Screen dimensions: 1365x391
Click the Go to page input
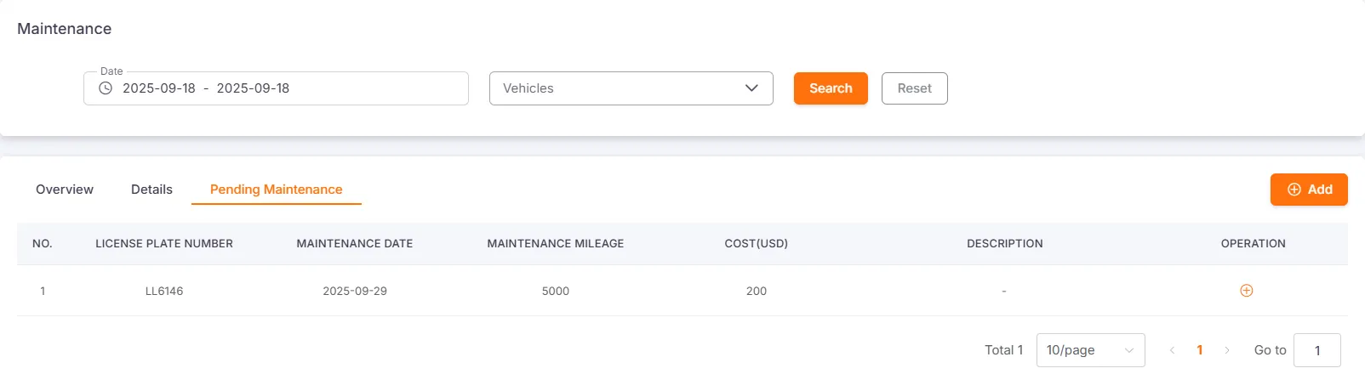(x=1317, y=350)
